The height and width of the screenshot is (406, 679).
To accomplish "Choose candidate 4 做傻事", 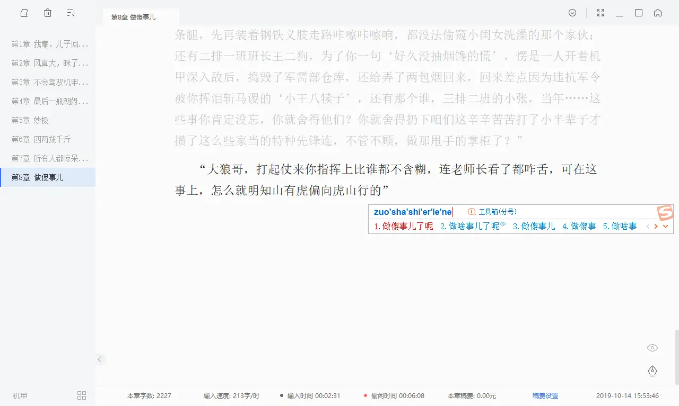I will click(579, 227).
